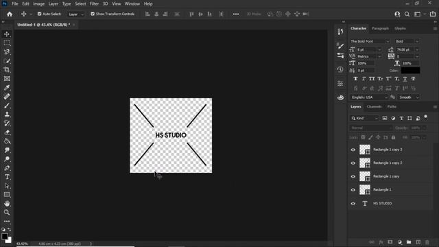
Task: Open the Window menu
Action: click(x=132, y=3)
